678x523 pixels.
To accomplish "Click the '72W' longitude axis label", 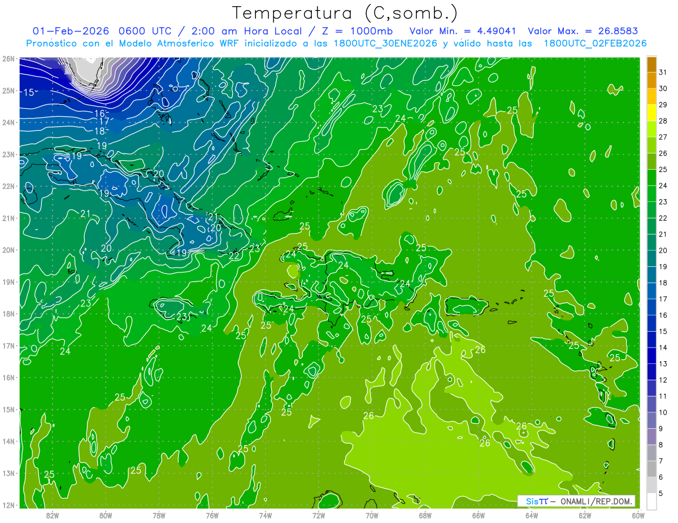I will coord(319,515).
